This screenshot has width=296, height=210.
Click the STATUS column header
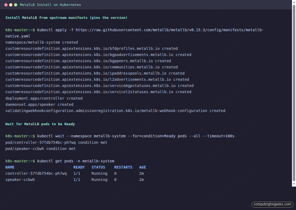(x=98, y=167)
